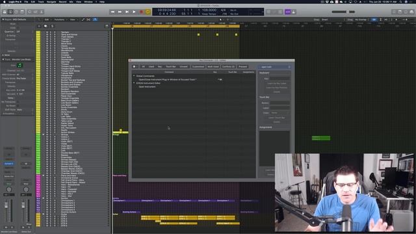Viewport: 416px width, 234px height.
Task: Select the Open Instrument command row
Action: [x=194, y=86]
